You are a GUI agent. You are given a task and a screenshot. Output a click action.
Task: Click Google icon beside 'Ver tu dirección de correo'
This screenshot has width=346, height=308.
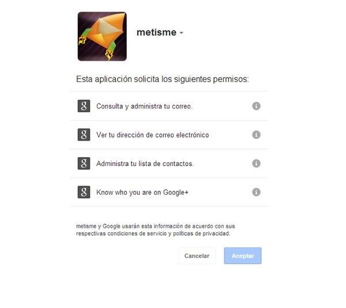84,135
